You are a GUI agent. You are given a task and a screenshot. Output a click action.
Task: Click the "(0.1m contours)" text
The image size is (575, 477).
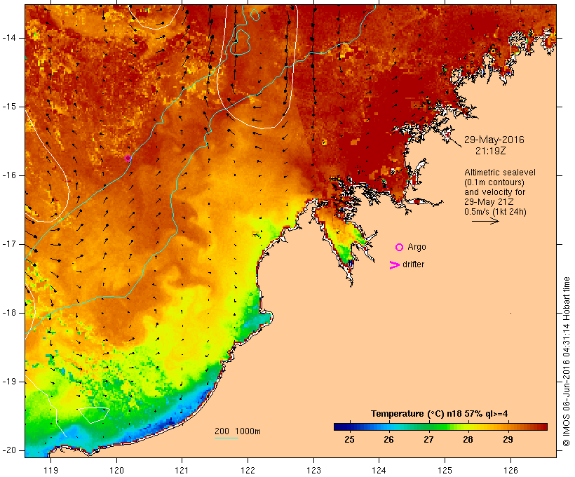[x=494, y=182]
